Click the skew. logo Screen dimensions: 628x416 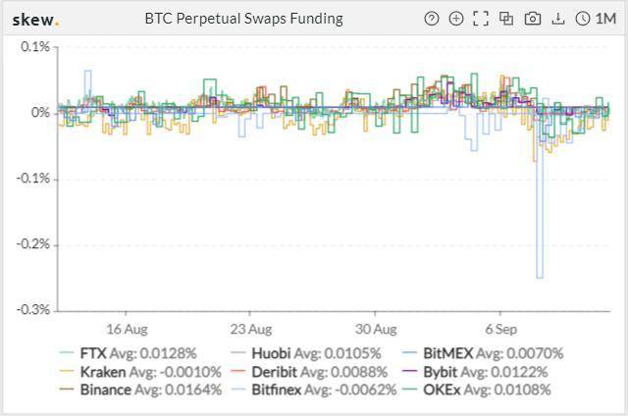point(35,20)
